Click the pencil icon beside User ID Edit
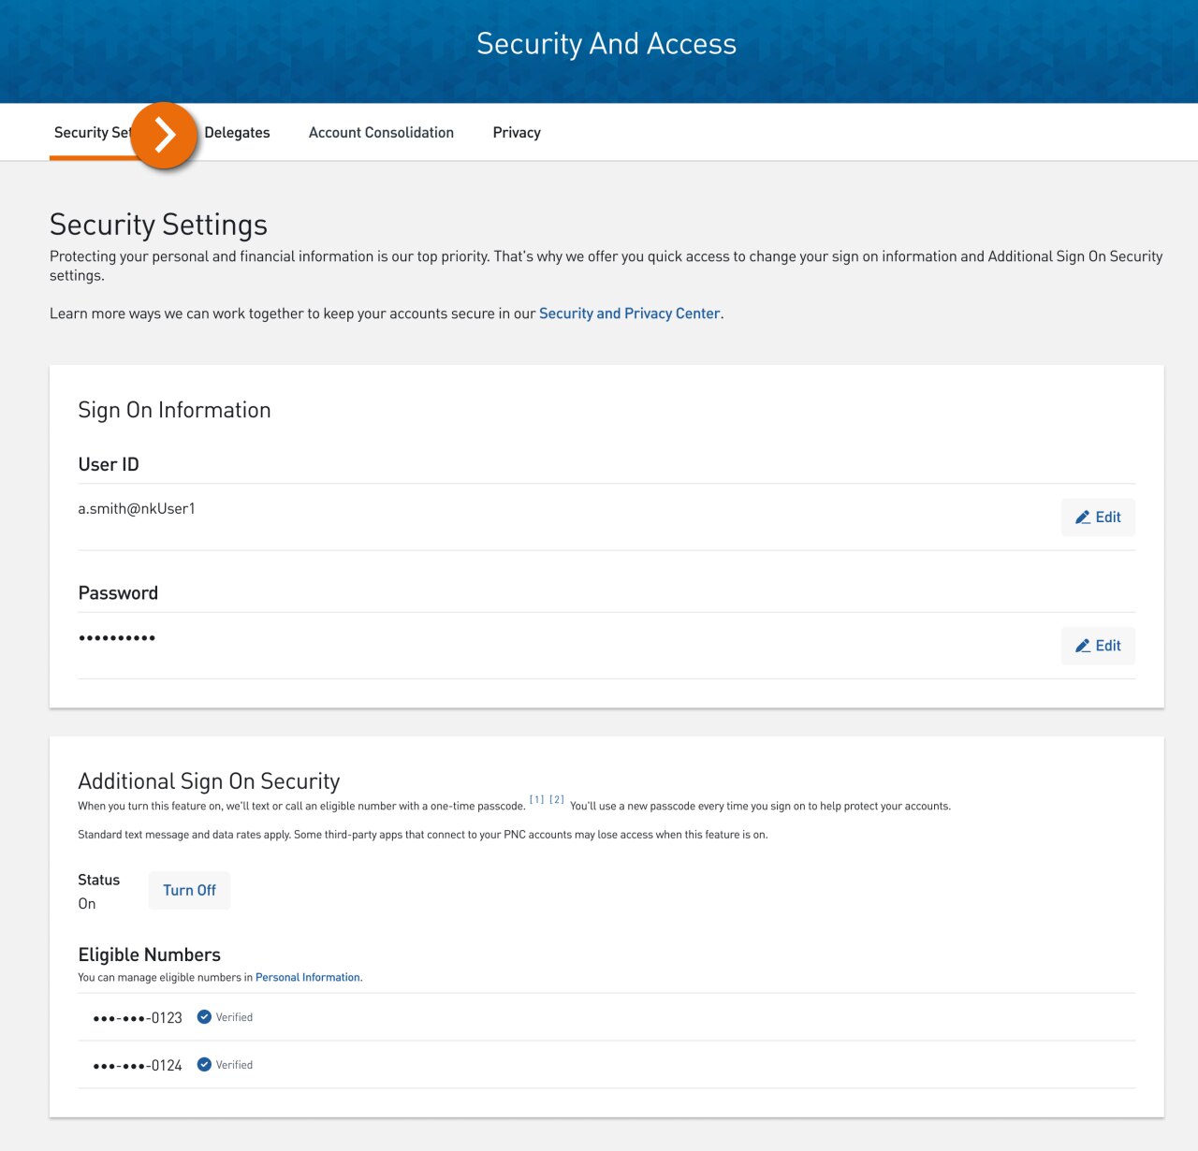Screen dimensions: 1198x1151 (x=1084, y=517)
